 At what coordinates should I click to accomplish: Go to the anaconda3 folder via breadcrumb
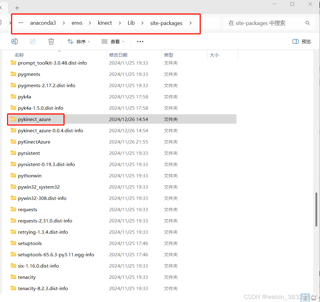pyautogui.click(x=43, y=23)
